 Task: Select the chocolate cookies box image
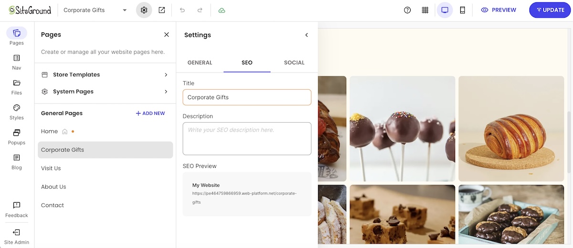tap(511, 215)
